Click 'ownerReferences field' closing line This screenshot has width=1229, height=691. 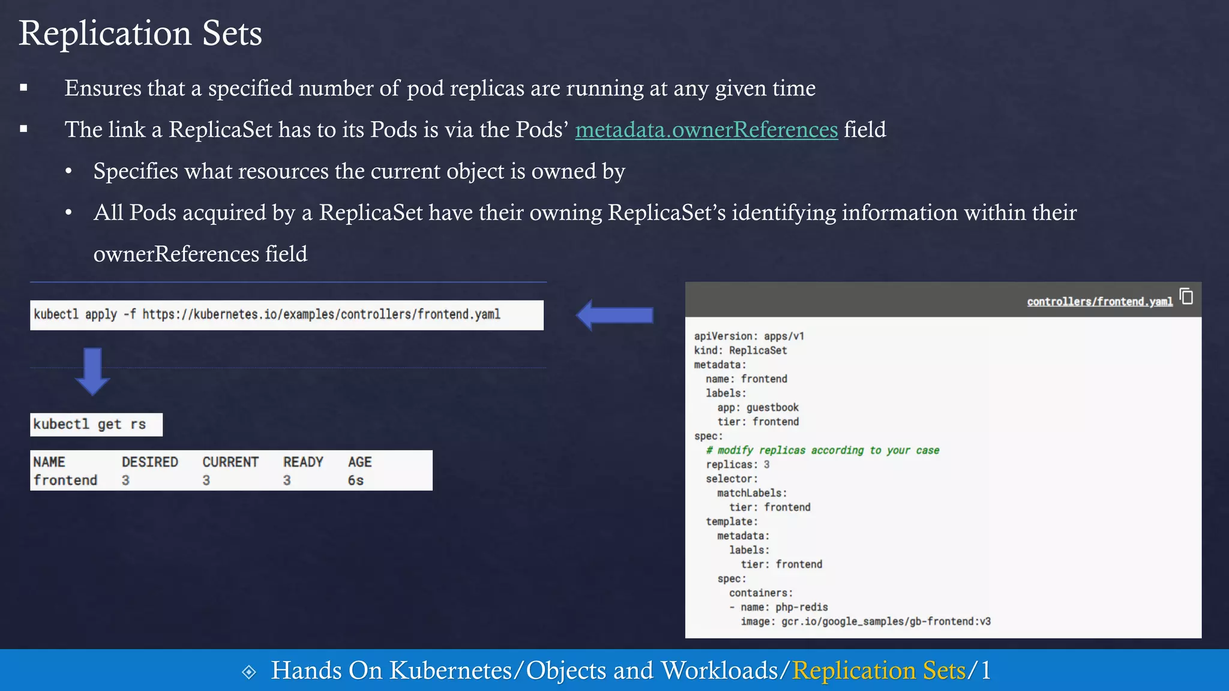coord(200,254)
